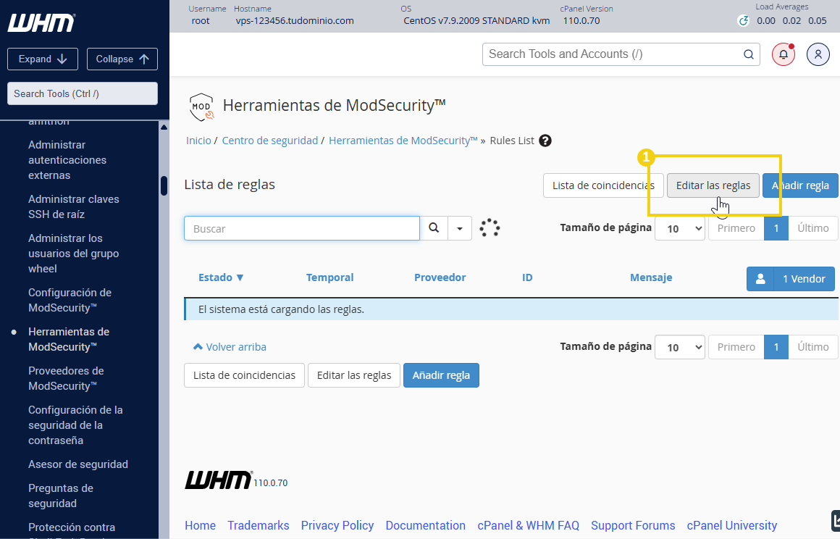The height and width of the screenshot is (539, 840).
Task: Sort by the Proveedor column header
Action: pyautogui.click(x=440, y=277)
